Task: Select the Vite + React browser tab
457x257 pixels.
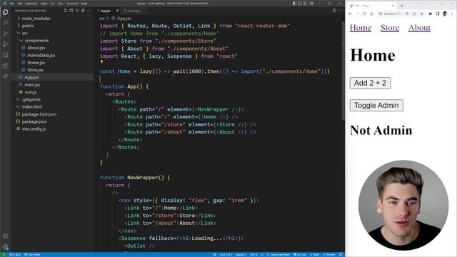Action: click(371, 6)
